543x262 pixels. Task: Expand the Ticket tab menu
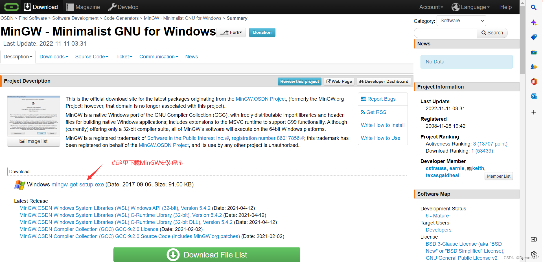124,57
